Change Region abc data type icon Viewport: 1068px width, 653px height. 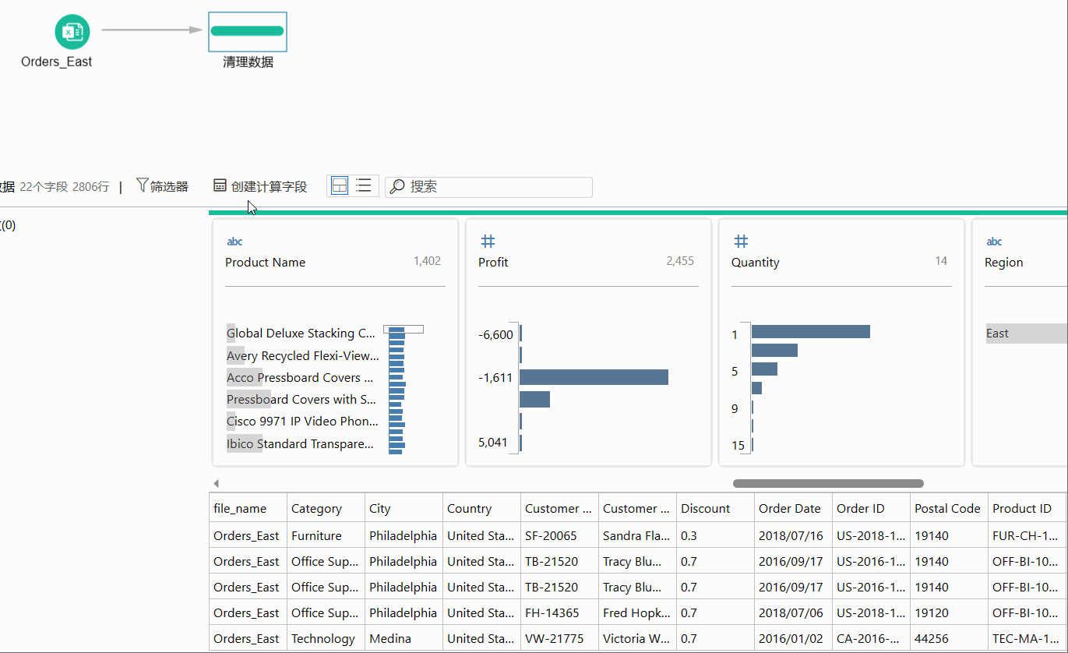994,242
